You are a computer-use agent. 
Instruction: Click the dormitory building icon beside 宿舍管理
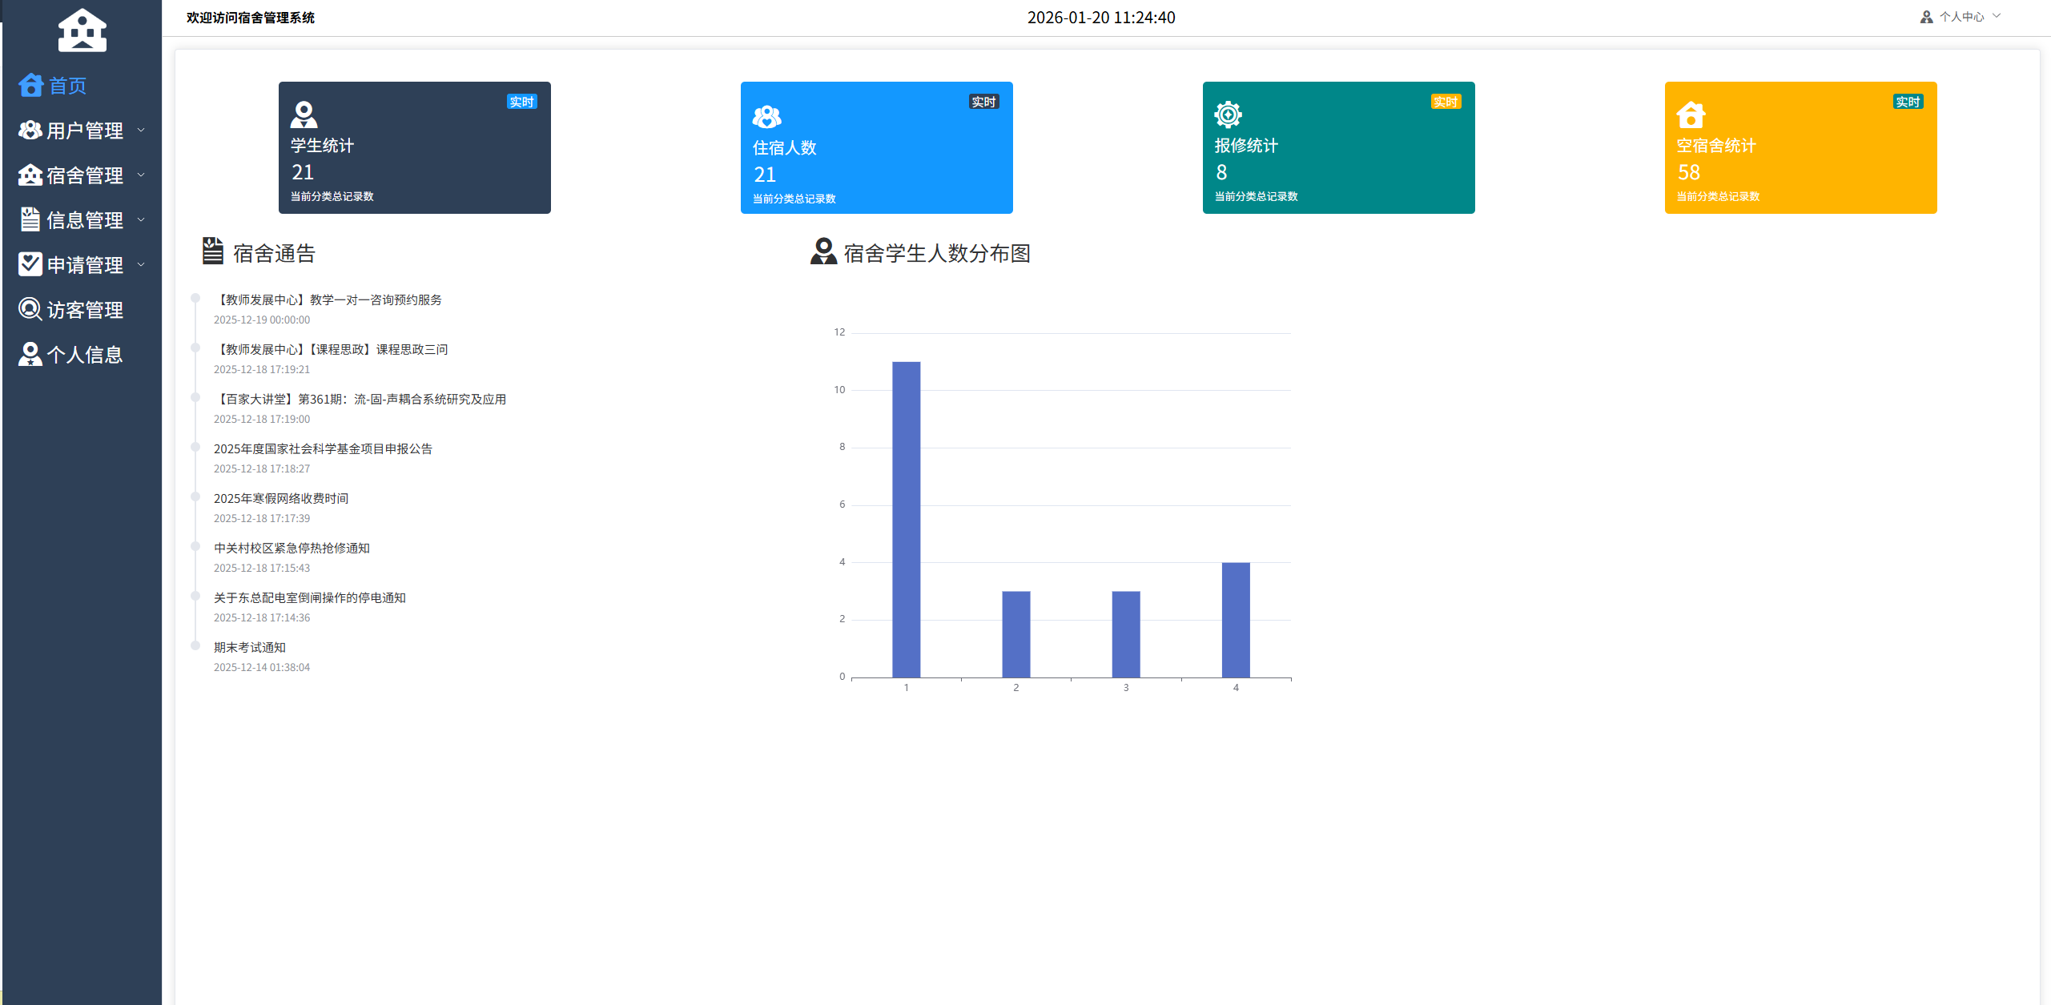(x=30, y=175)
